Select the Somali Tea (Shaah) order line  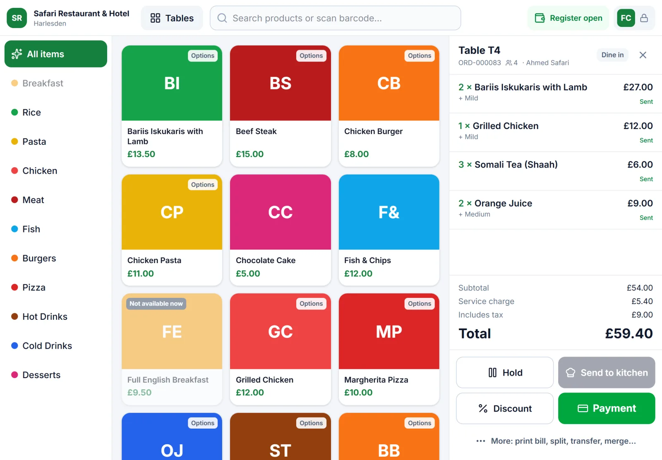coord(556,171)
